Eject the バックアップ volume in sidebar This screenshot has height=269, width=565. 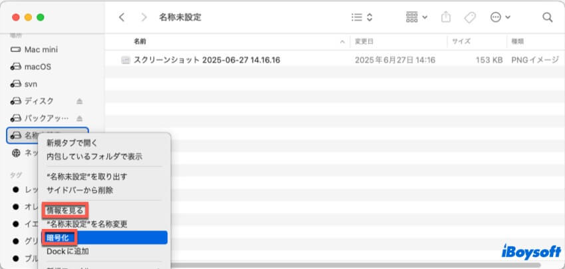click(80, 119)
